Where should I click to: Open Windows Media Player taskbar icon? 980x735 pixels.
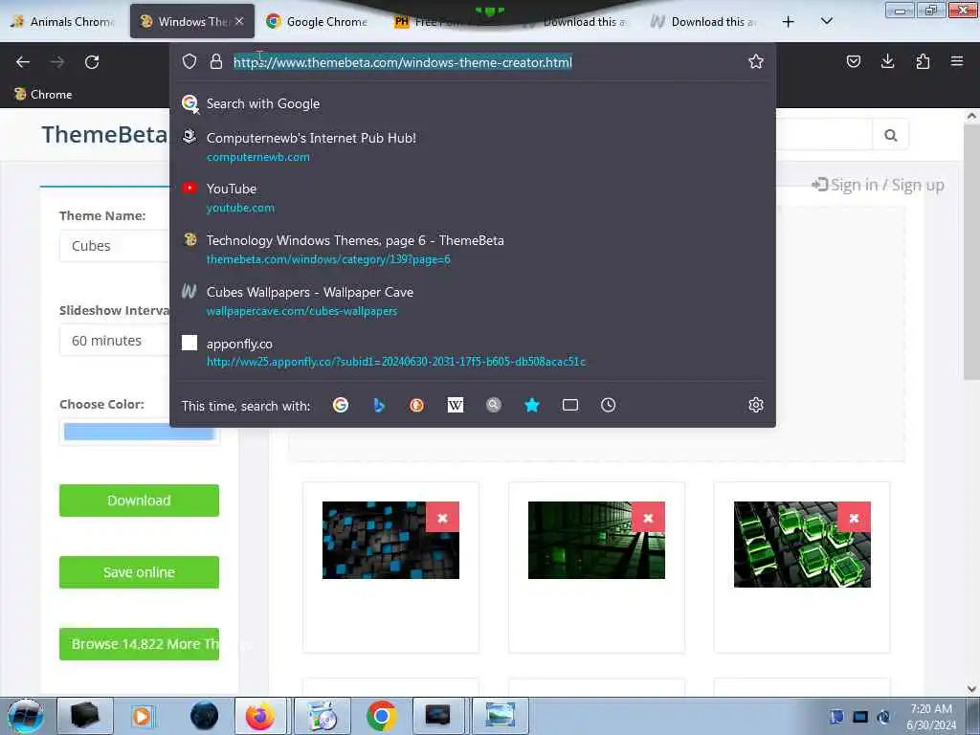click(x=142, y=716)
